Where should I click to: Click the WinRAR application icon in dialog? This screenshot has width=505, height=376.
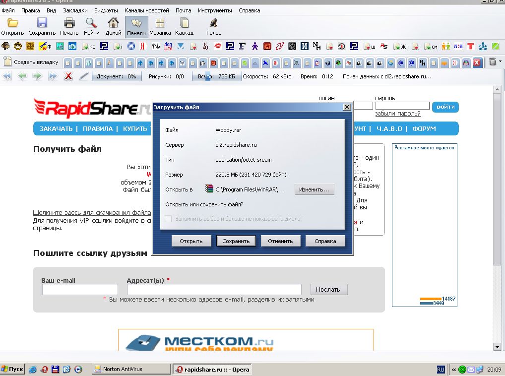click(209, 188)
